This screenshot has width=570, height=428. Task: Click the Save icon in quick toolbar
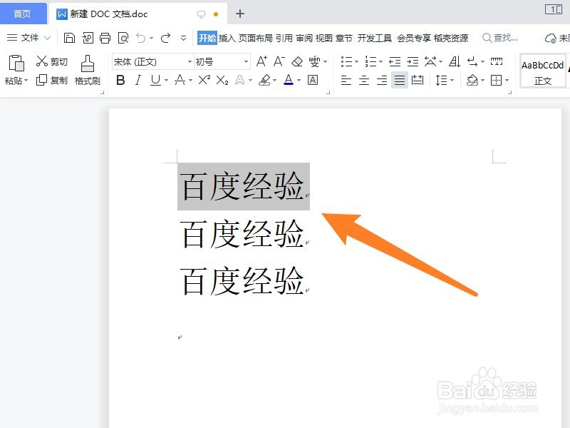(x=69, y=38)
